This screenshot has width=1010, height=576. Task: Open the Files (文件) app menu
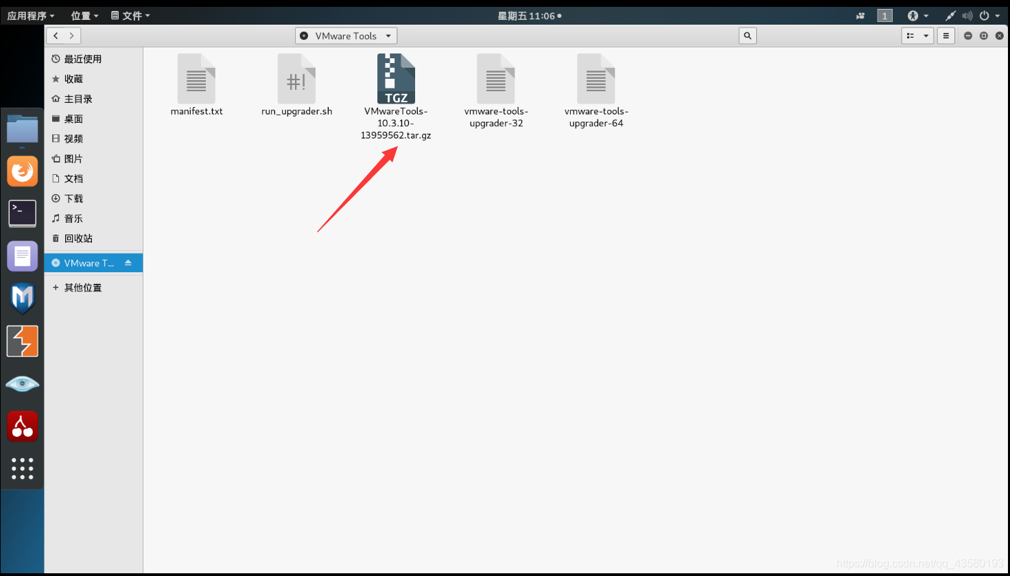click(x=130, y=16)
